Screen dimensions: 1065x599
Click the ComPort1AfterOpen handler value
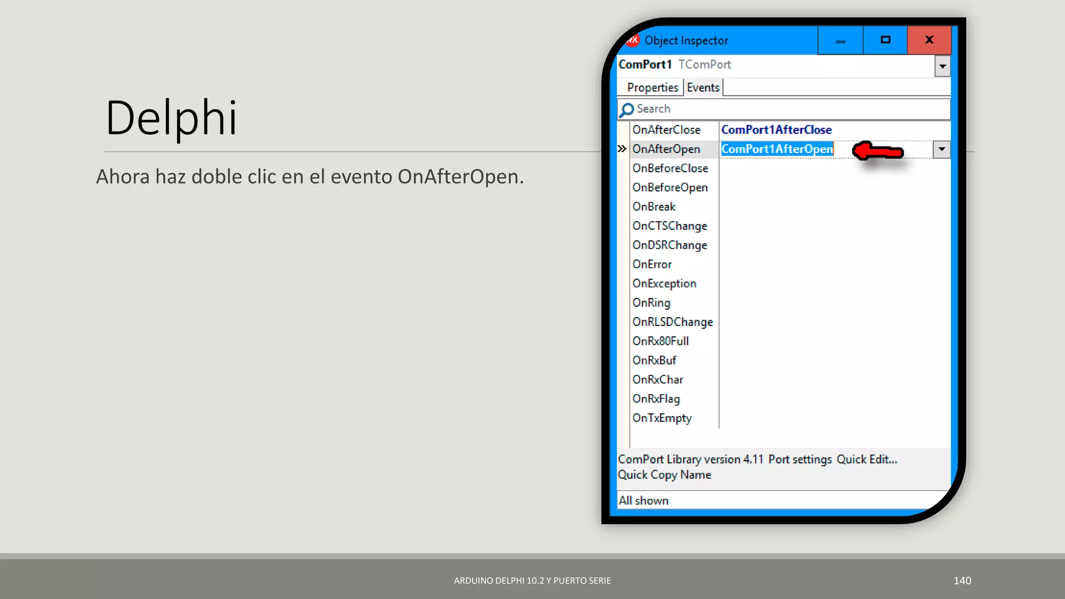pos(777,149)
